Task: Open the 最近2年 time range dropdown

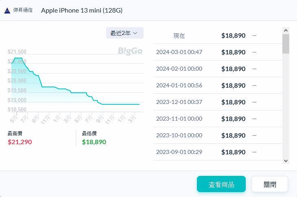Action: coord(124,33)
